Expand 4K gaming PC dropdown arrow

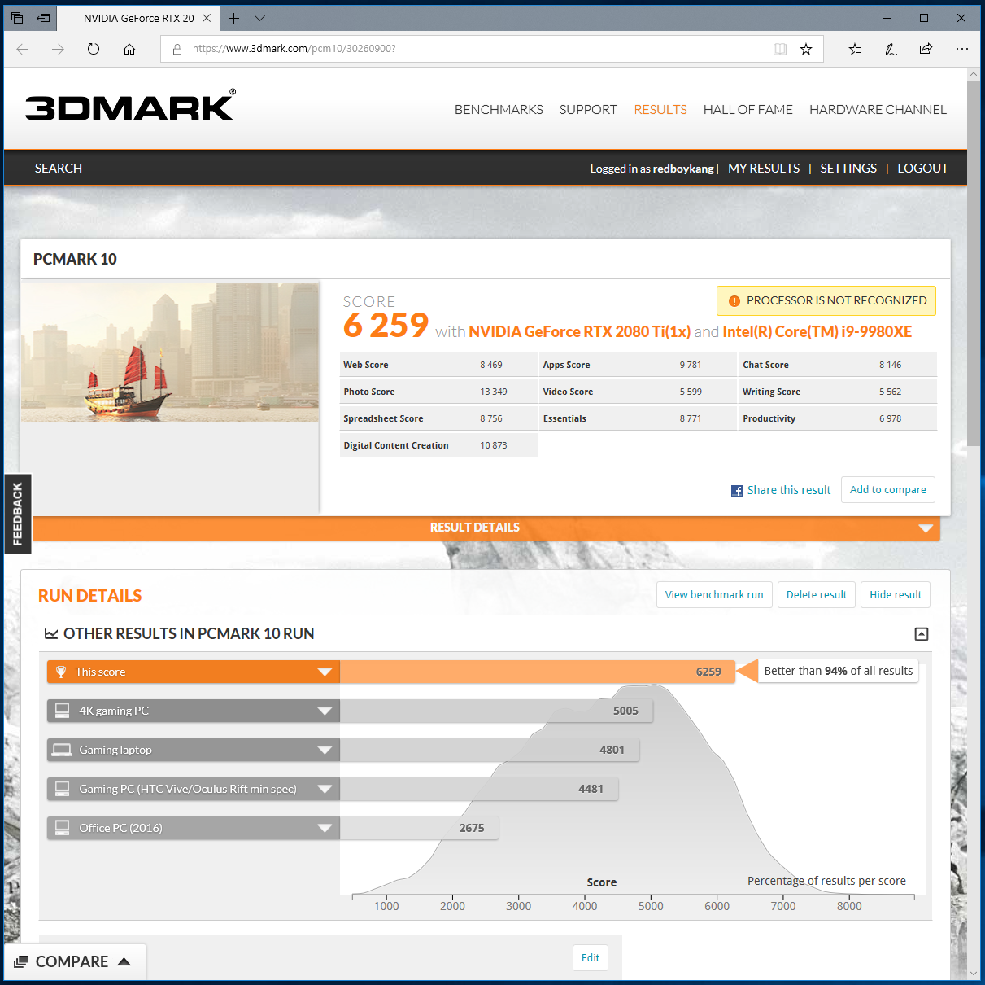click(325, 711)
